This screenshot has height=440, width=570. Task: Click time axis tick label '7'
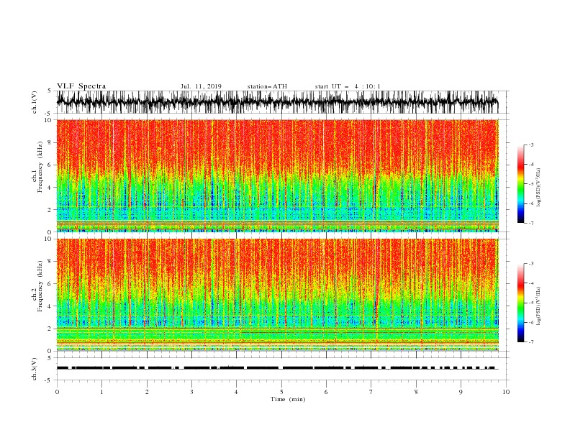[371, 392]
